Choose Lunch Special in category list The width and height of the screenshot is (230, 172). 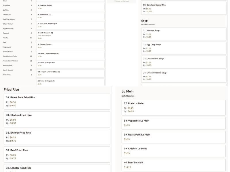[x=8, y=70]
